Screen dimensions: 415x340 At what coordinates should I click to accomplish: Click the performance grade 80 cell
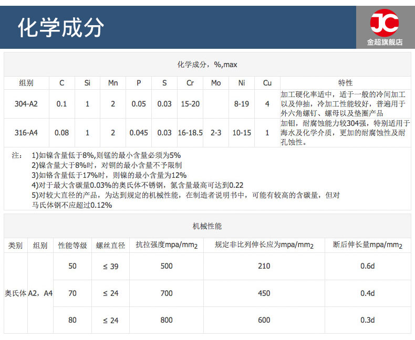72,320
